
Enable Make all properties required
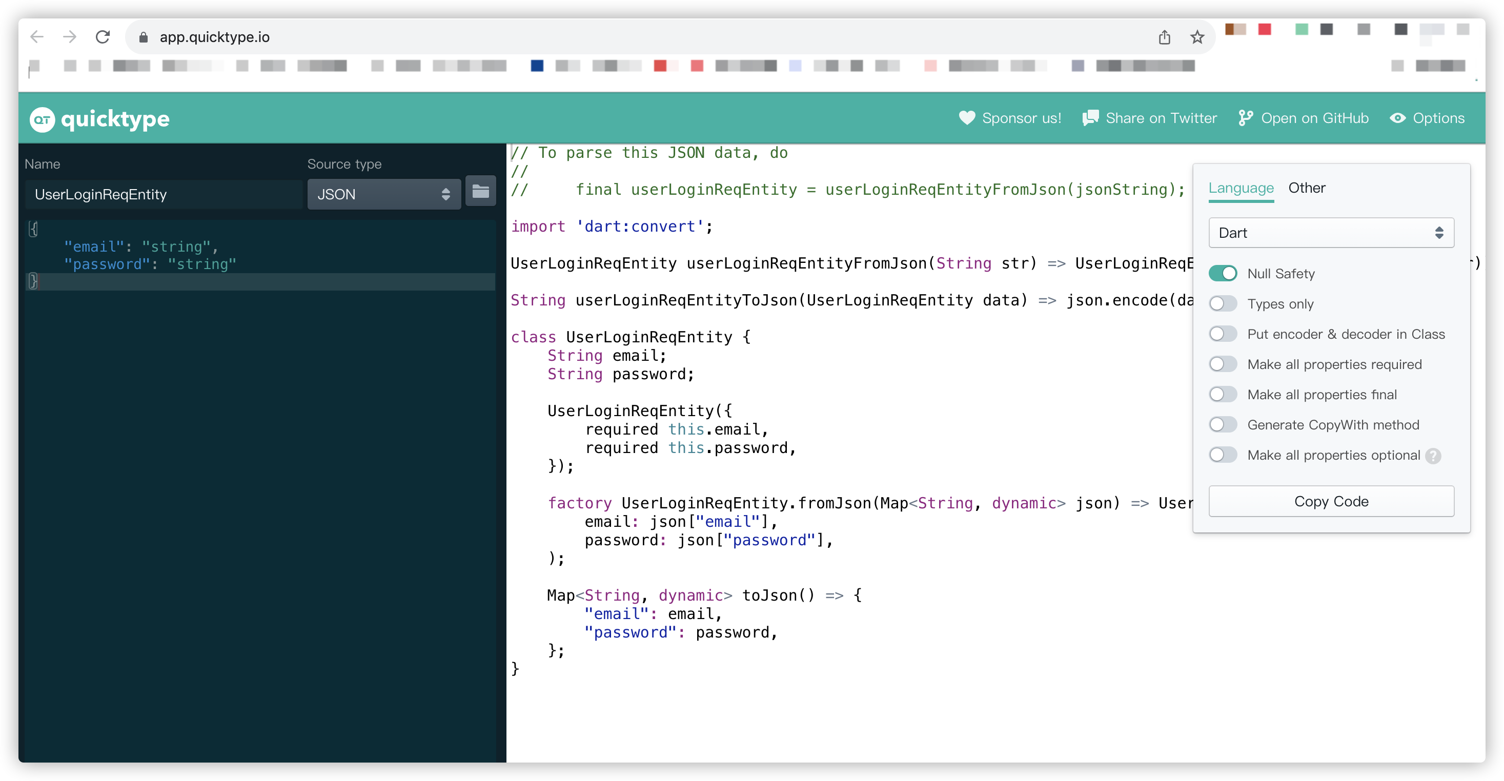[1223, 364]
